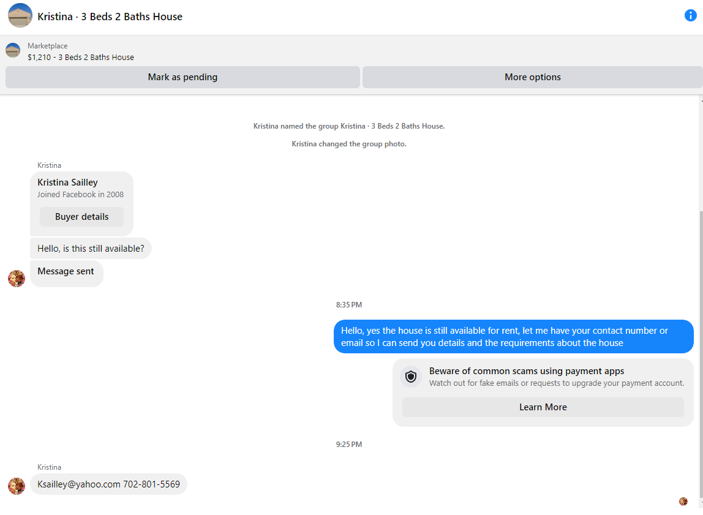Click the house group photo in the header
Screen dimensions: 703x515
(x=20, y=16)
